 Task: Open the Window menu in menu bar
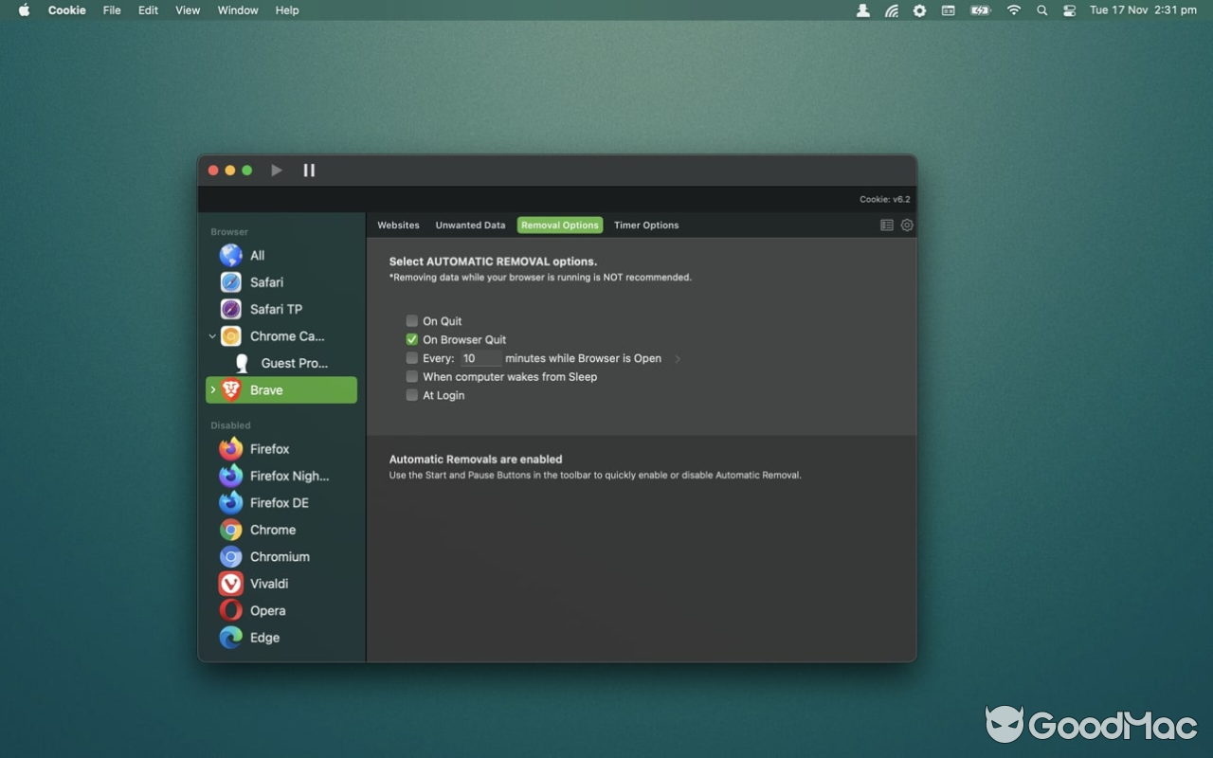coord(238,10)
